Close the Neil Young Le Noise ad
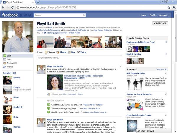This screenshot has width=177, height=133. [166, 73]
